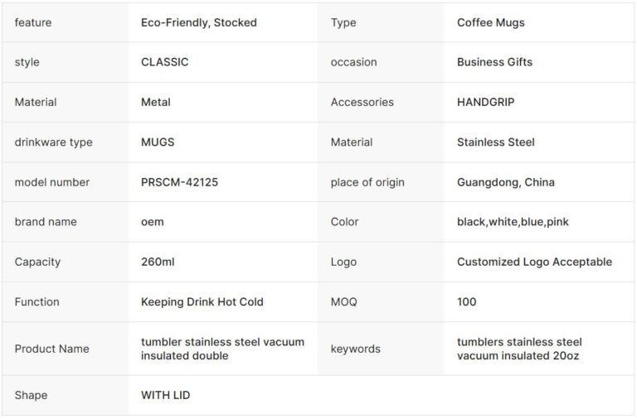Screen dimensions: 637x419
Task: Select the 'black,white,blue,pink' color value
Action: pyautogui.click(x=513, y=222)
